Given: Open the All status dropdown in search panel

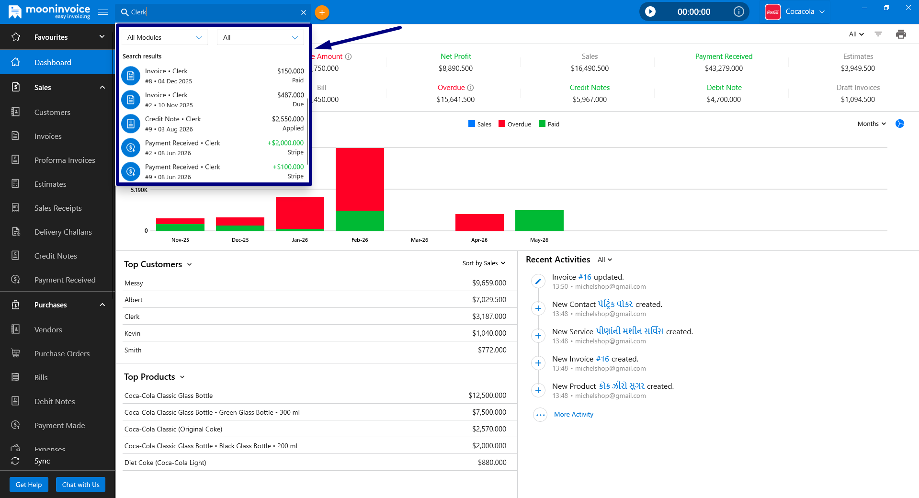Looking at the screenshot, I should coord(261,37).
